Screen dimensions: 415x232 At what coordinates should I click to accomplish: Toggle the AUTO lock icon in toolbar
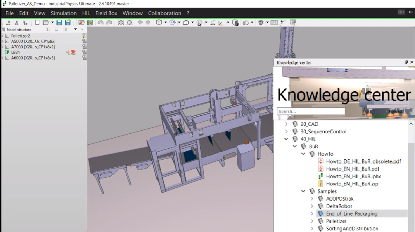coord(213,23)
